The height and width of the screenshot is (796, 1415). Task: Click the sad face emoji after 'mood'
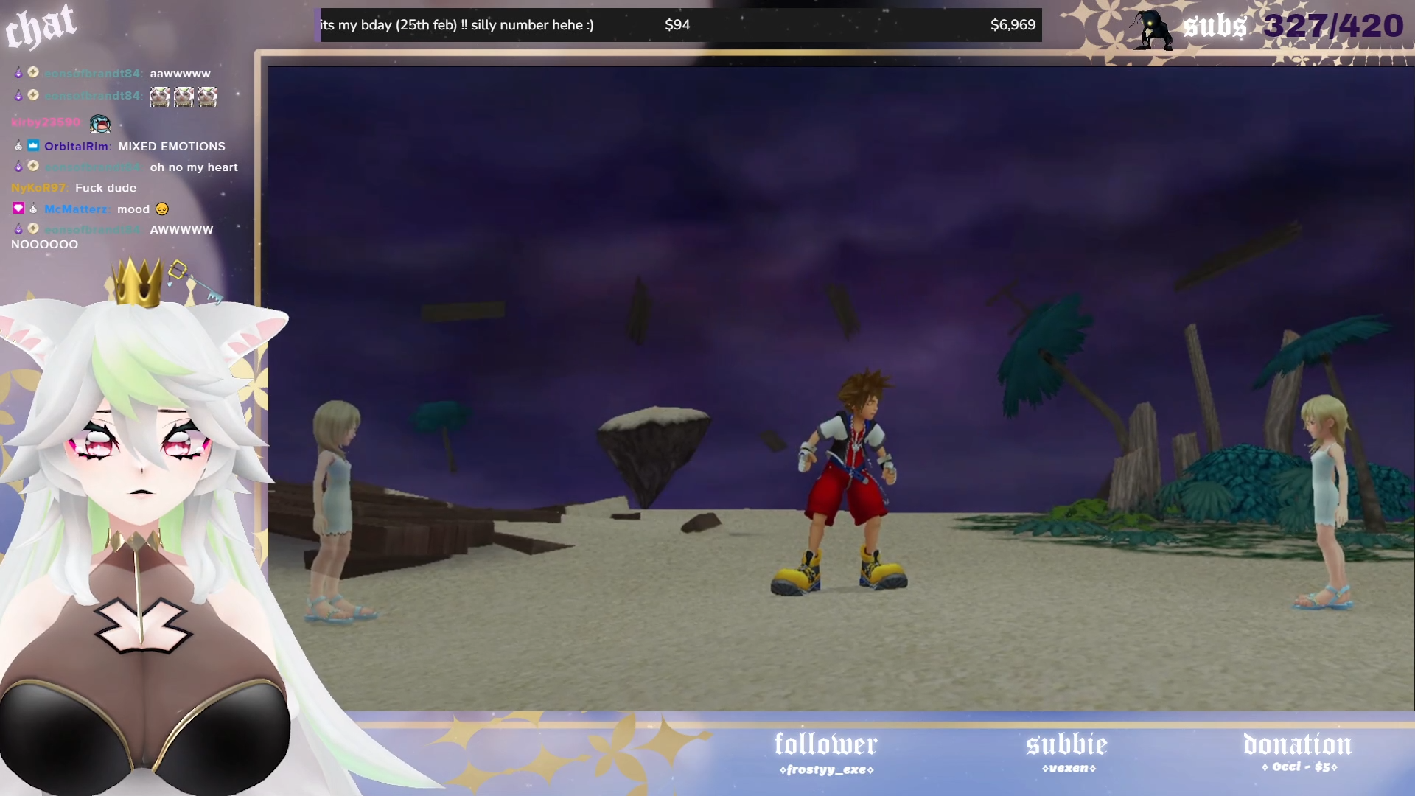point(162,209)
